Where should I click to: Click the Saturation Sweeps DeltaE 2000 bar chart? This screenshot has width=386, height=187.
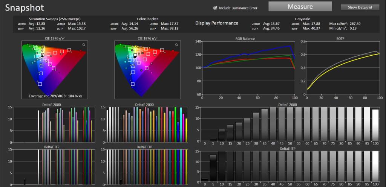coord(51,125)
